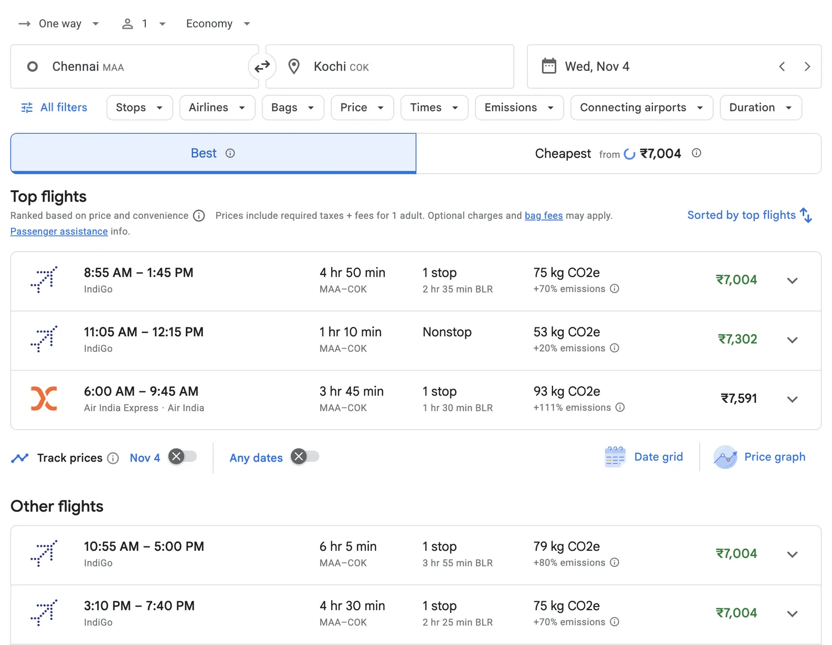Viewport: 832px width, 645px height.
Task: Expand the 10:55 AM IndiGo flight details
Action: [793, 554]
